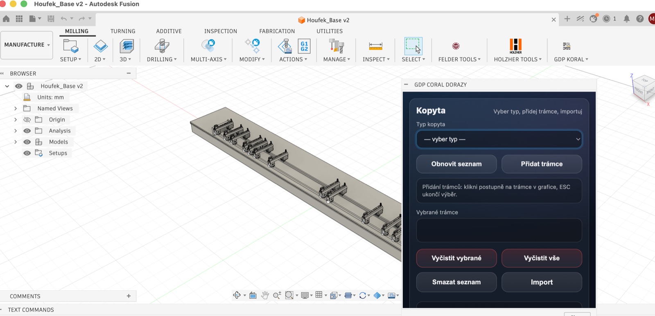Click the Holzher Tools icon
Screen dimensions: 655x316
516,46
